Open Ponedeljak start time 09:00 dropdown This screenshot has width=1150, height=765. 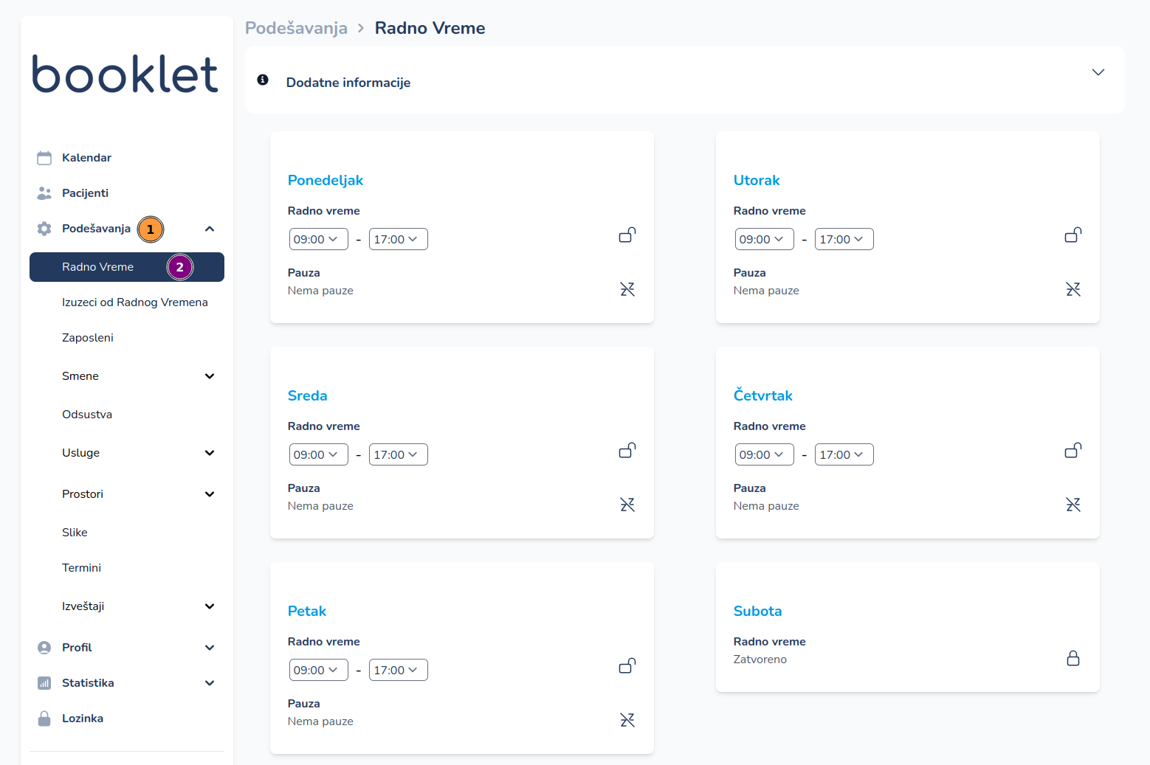tap(318, 239)
